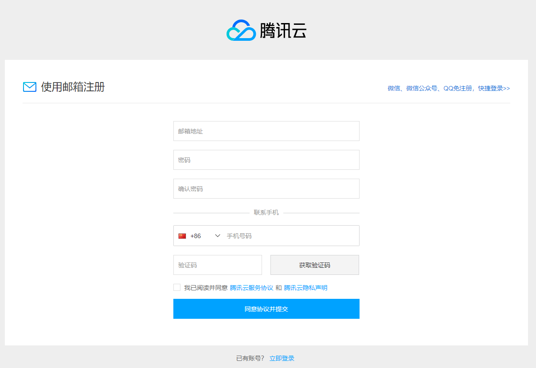Image resolution: width=536 pixels, height=368 pixels.
Task: Click the 密码 password field
Action: pyautogui.click(x=266, y=160)
